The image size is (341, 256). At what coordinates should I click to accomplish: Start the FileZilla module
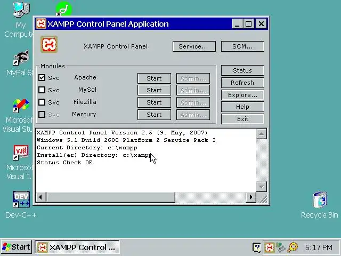coord(154,102)
